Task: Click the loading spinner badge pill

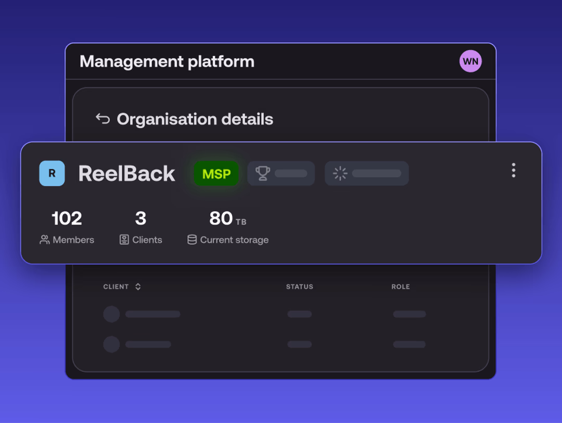Action: pos(366,173)
